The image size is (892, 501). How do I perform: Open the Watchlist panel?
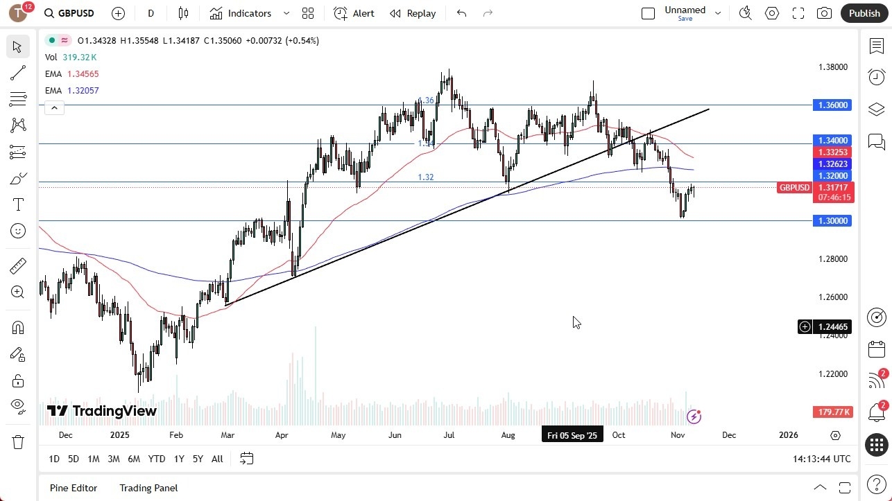876,46
